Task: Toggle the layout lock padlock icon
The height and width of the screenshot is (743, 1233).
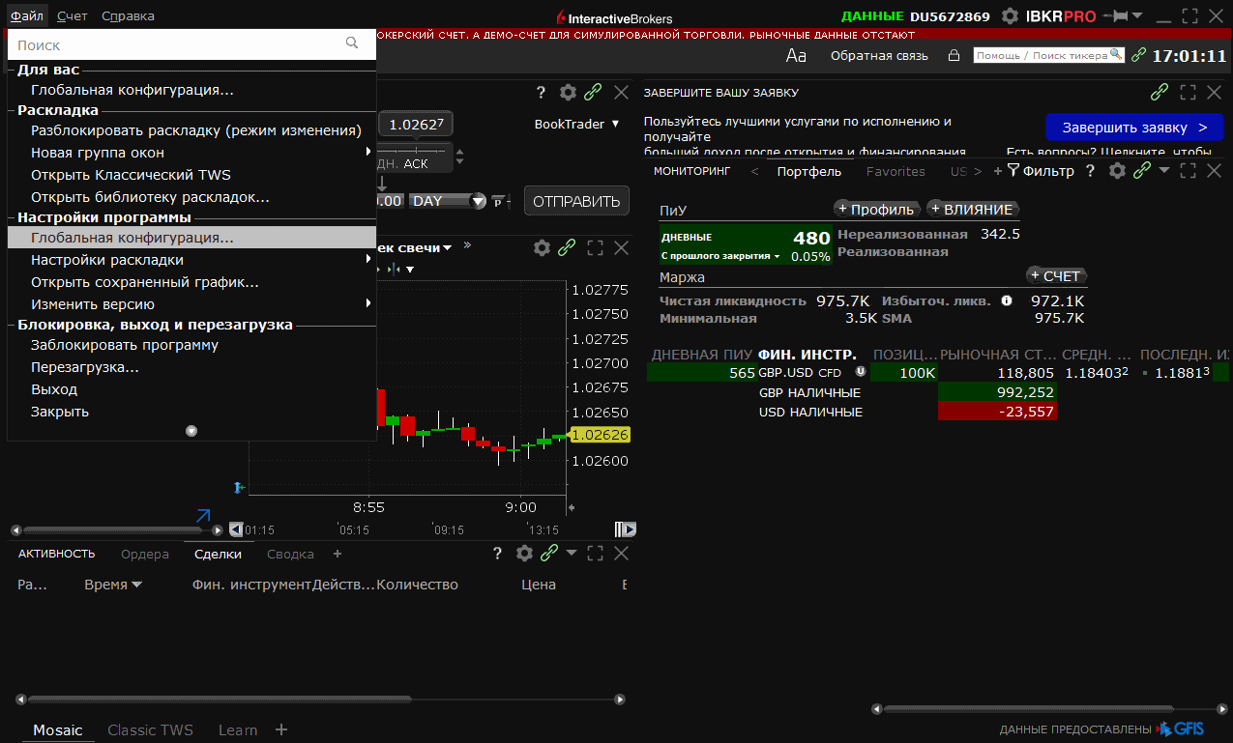Action: coord(954,56)
